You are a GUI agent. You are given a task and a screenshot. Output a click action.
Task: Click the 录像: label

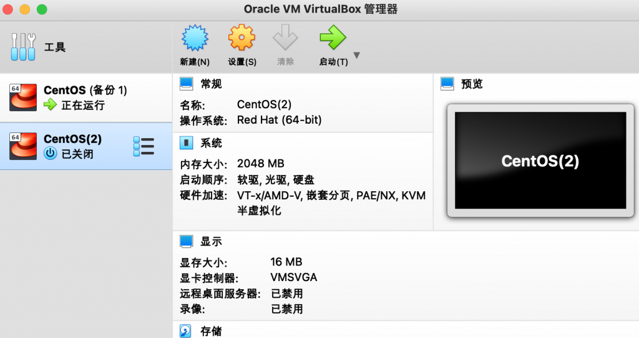(192, 309)
